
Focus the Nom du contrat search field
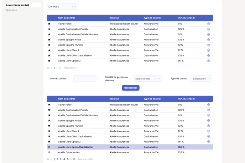click(x=85, y=79)
